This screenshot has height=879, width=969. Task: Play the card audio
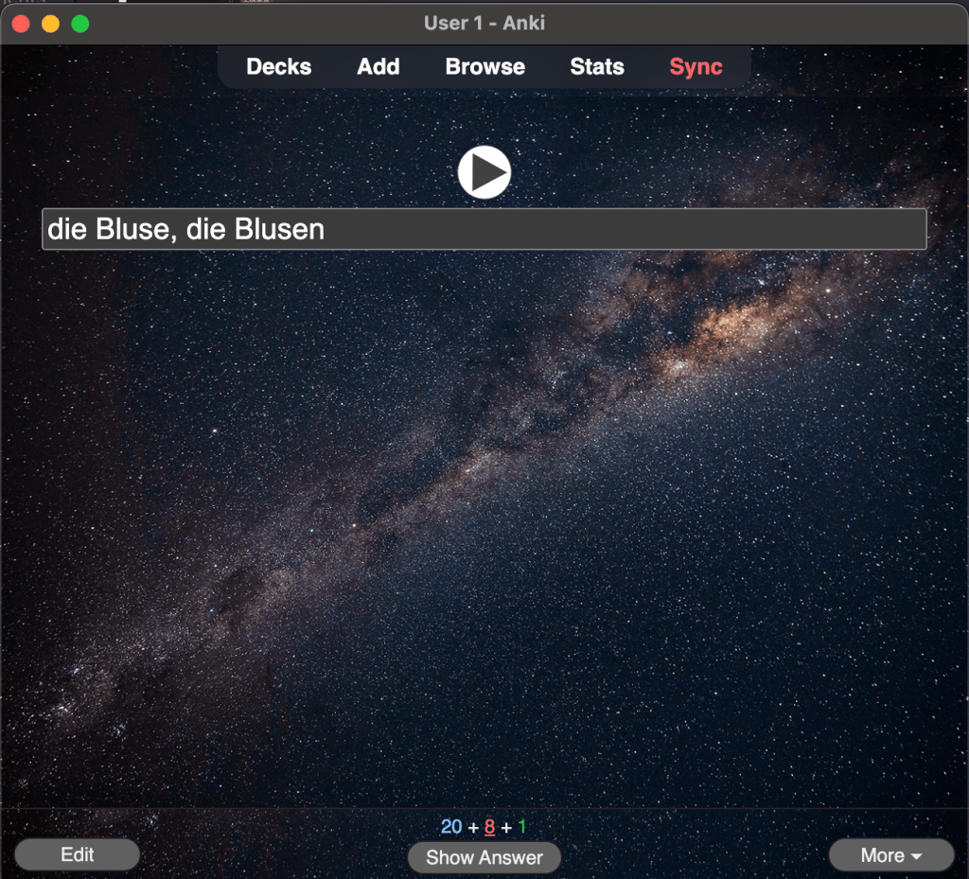484,173
